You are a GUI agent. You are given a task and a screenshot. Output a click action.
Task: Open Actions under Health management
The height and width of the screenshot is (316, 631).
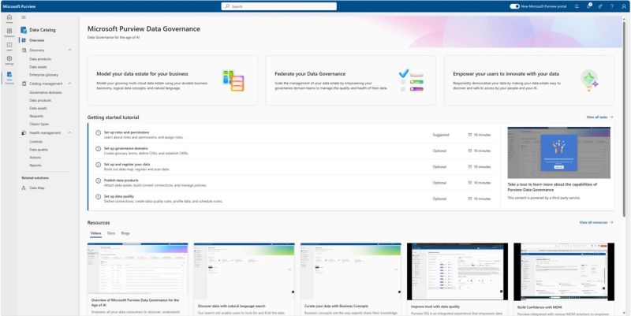pyautogui.click(x=35, y=158)
